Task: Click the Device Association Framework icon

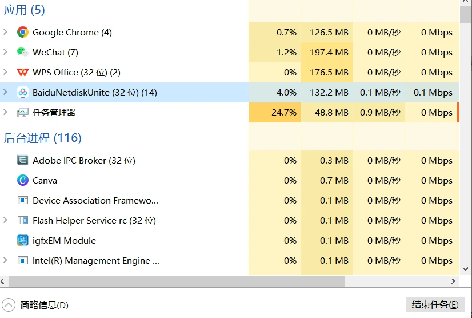Action: click(23, 201)
